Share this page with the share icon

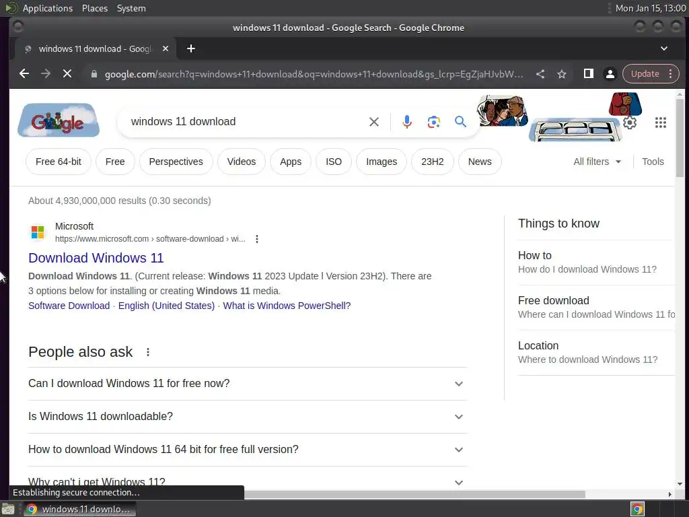[540, 74]
